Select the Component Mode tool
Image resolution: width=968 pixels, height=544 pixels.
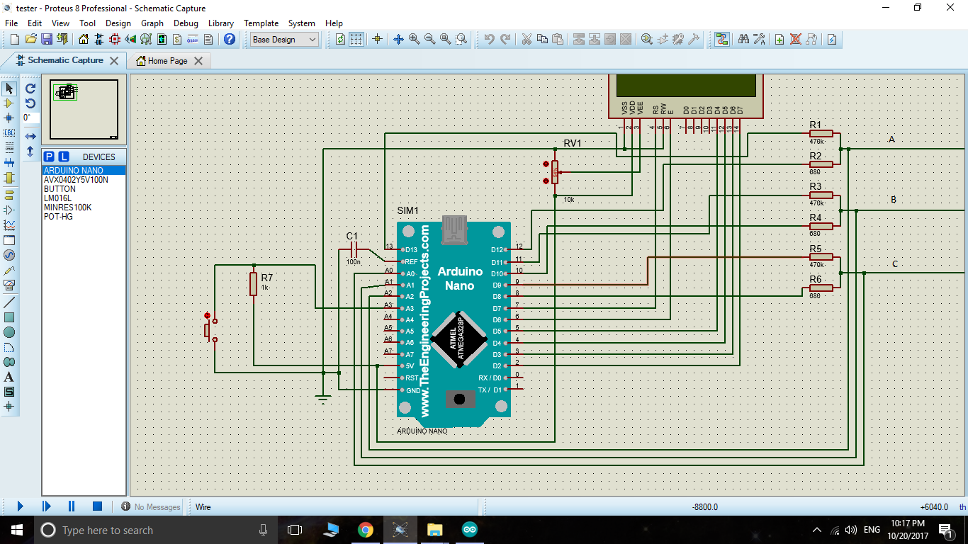[x=9, y=103]
